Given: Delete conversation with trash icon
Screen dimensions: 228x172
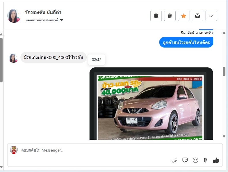Looking at the screenshot, I should point(170,16).
